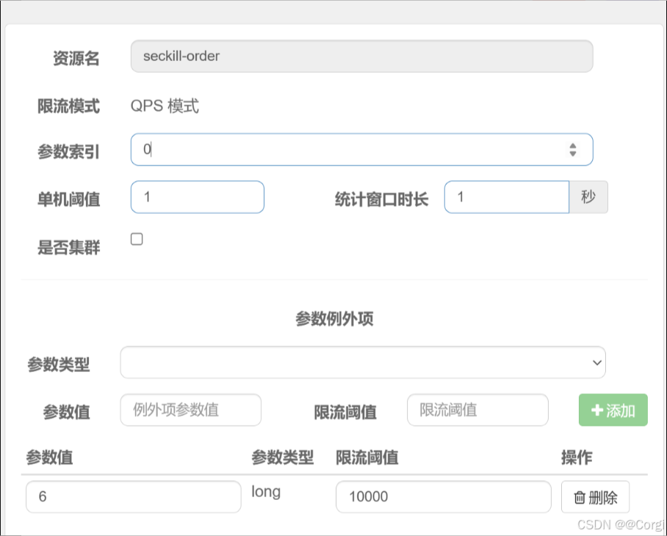Click the 参数类型 table column header
Viewport: 667px width, 536px height.
(x=283, y=457)
